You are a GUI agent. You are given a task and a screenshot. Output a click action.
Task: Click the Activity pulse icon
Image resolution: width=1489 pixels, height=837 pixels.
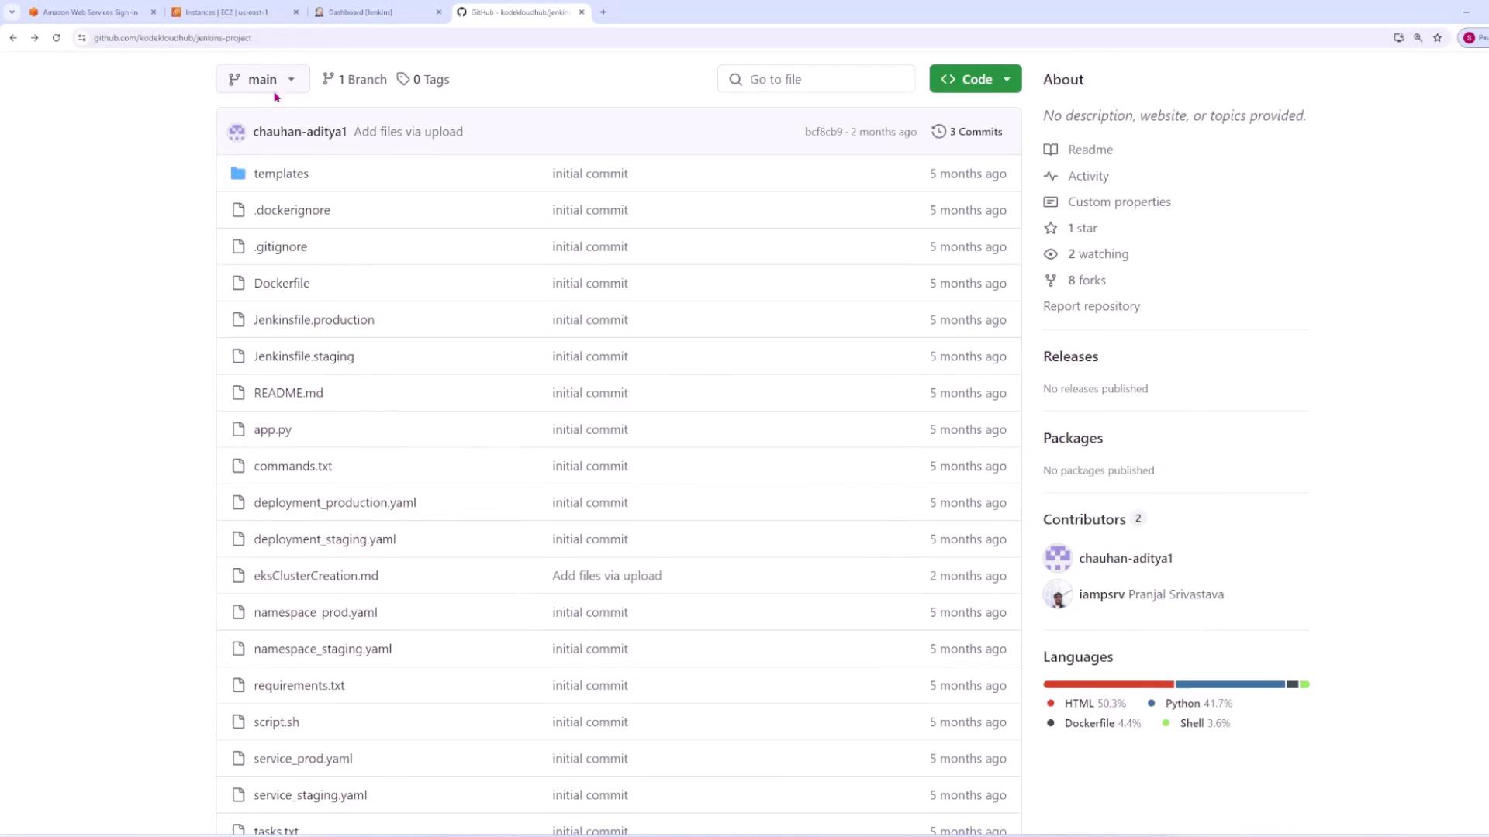1050,176
